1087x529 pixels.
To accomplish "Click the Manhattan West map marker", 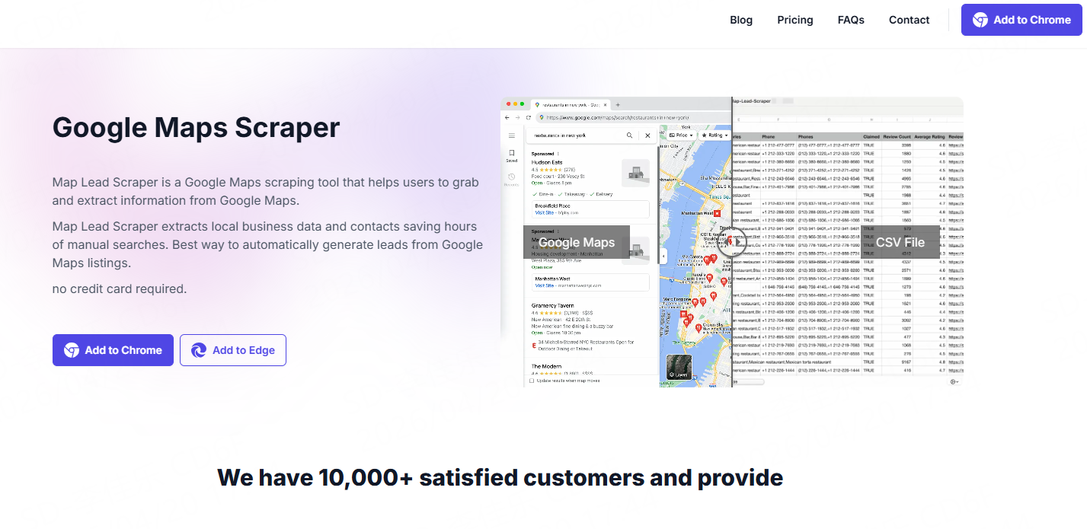I will click(x=717, y=214).
